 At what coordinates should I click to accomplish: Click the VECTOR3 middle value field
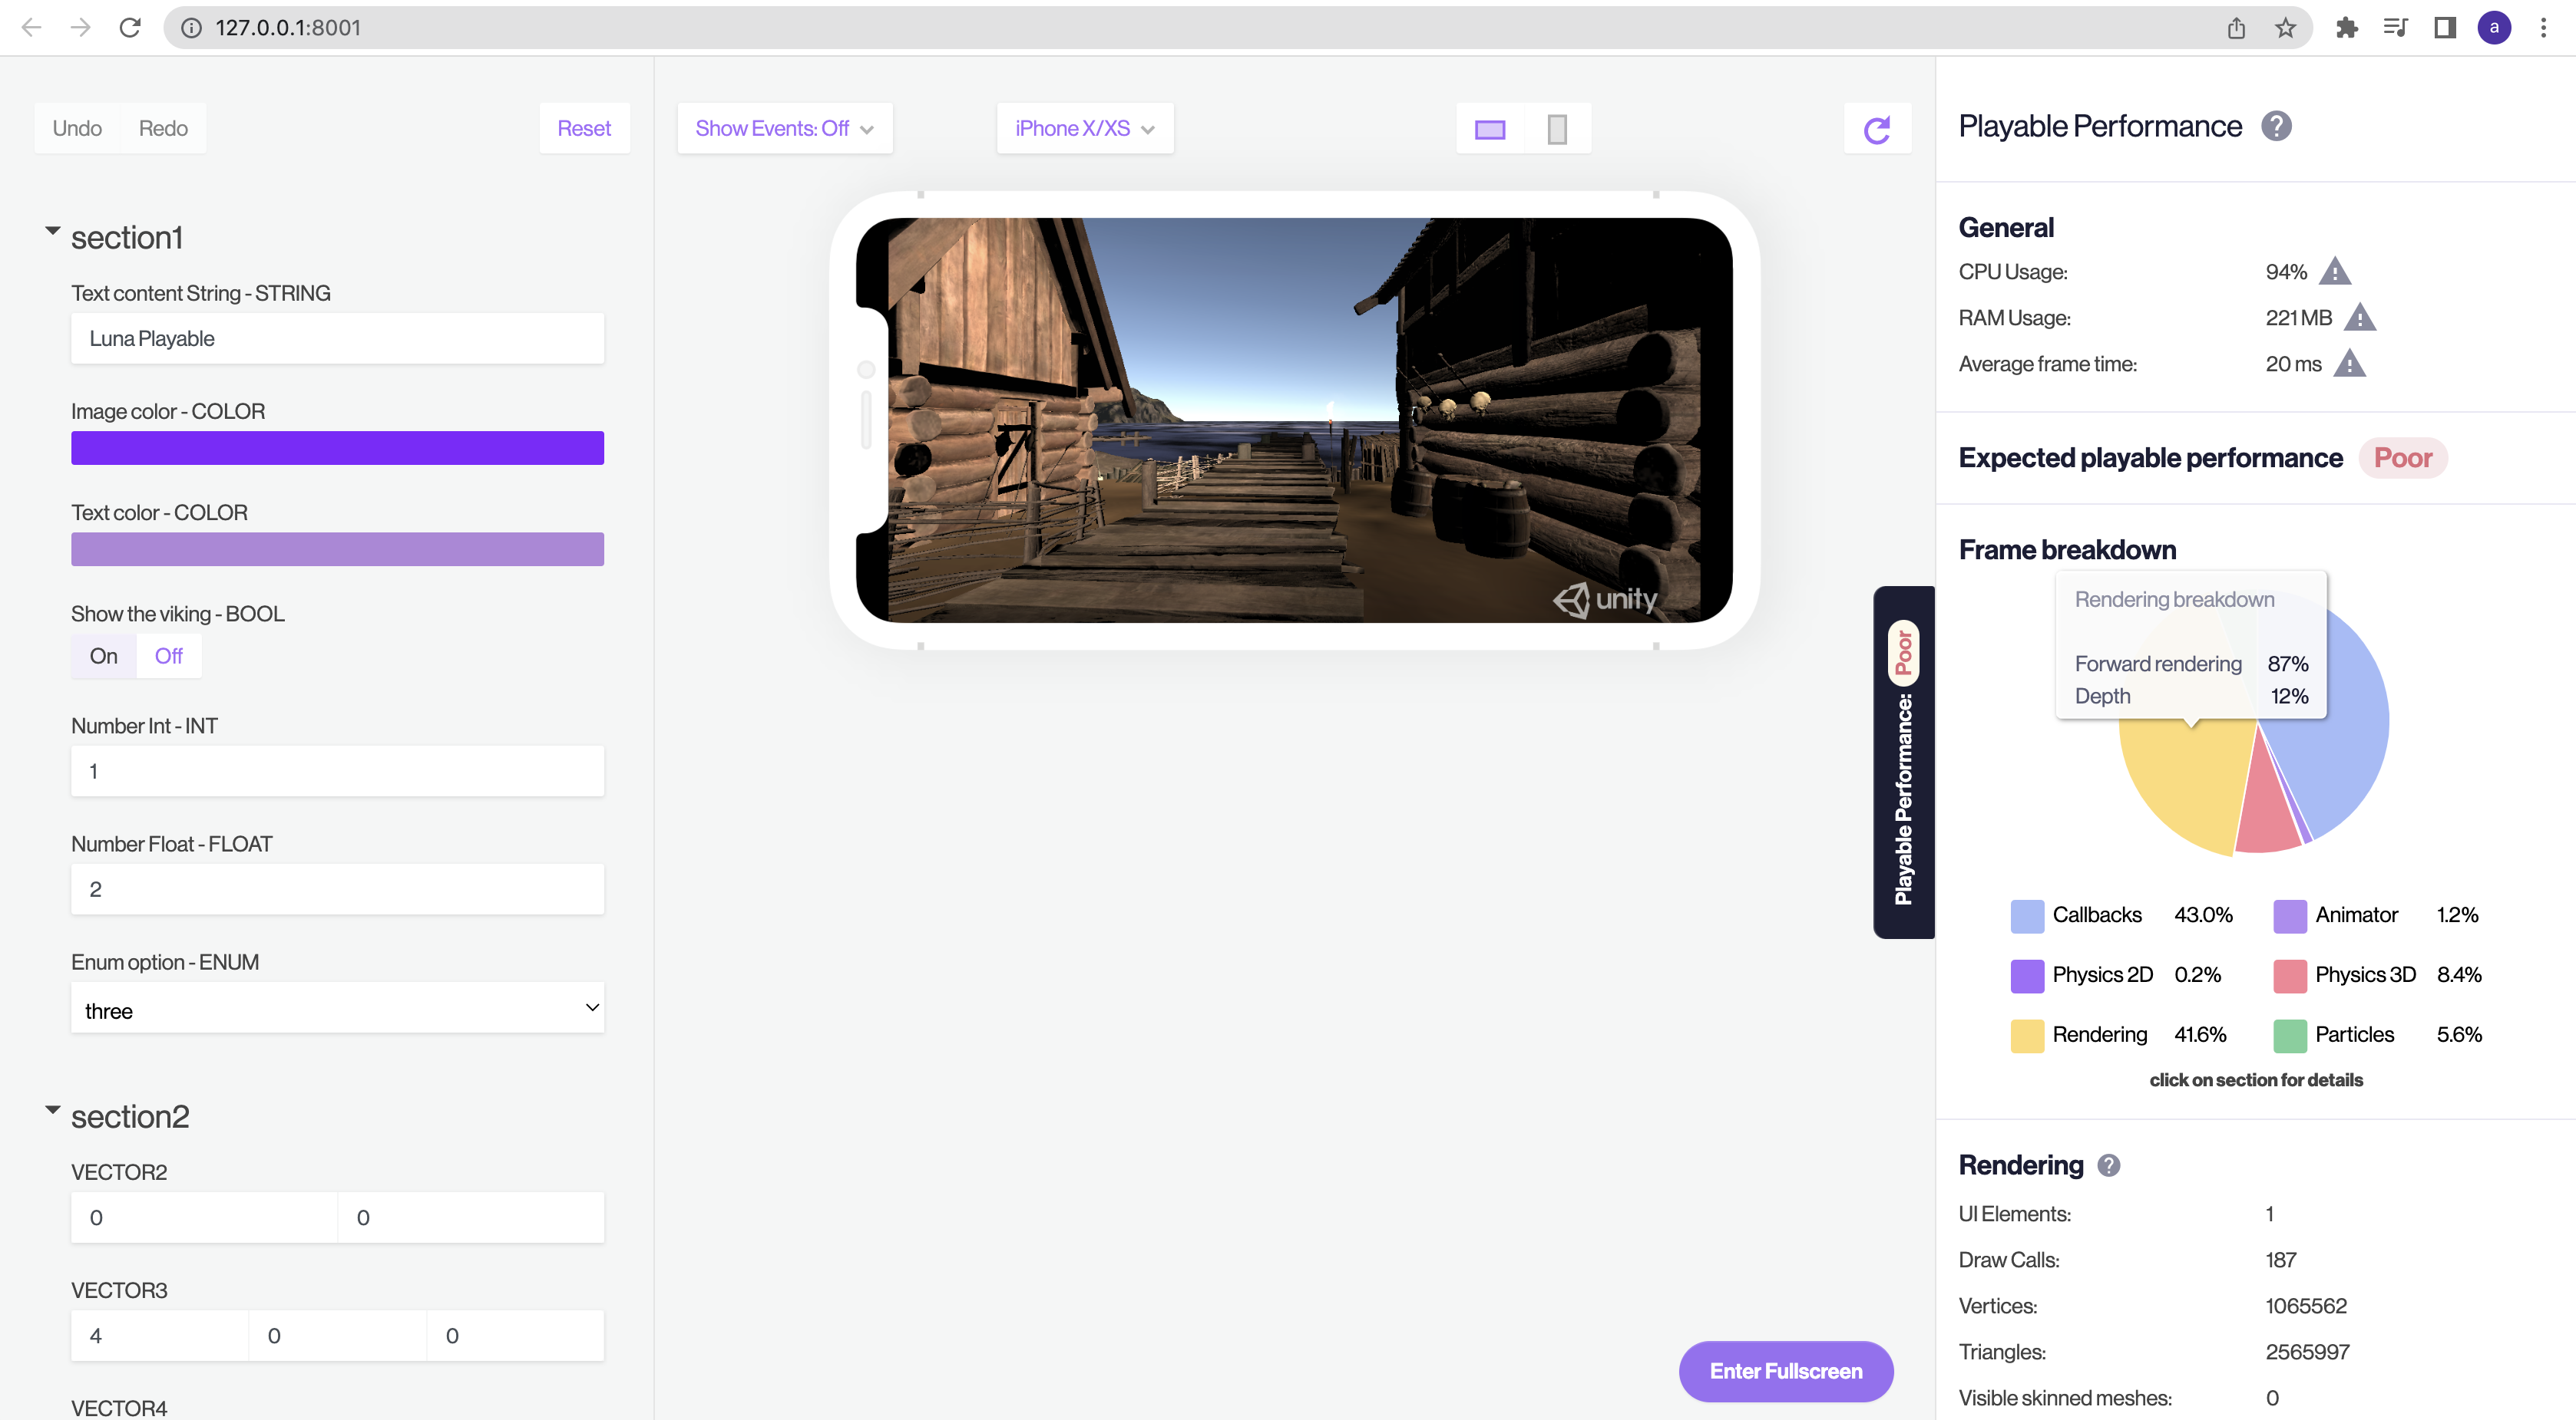pyautogui.click(x=337, y=1335)
